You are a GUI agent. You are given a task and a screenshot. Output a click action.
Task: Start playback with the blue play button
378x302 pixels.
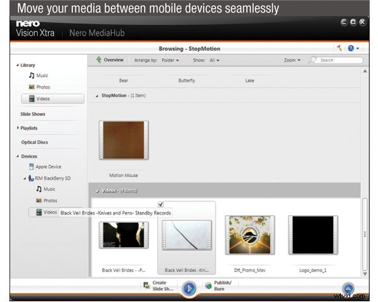[189, 288]
